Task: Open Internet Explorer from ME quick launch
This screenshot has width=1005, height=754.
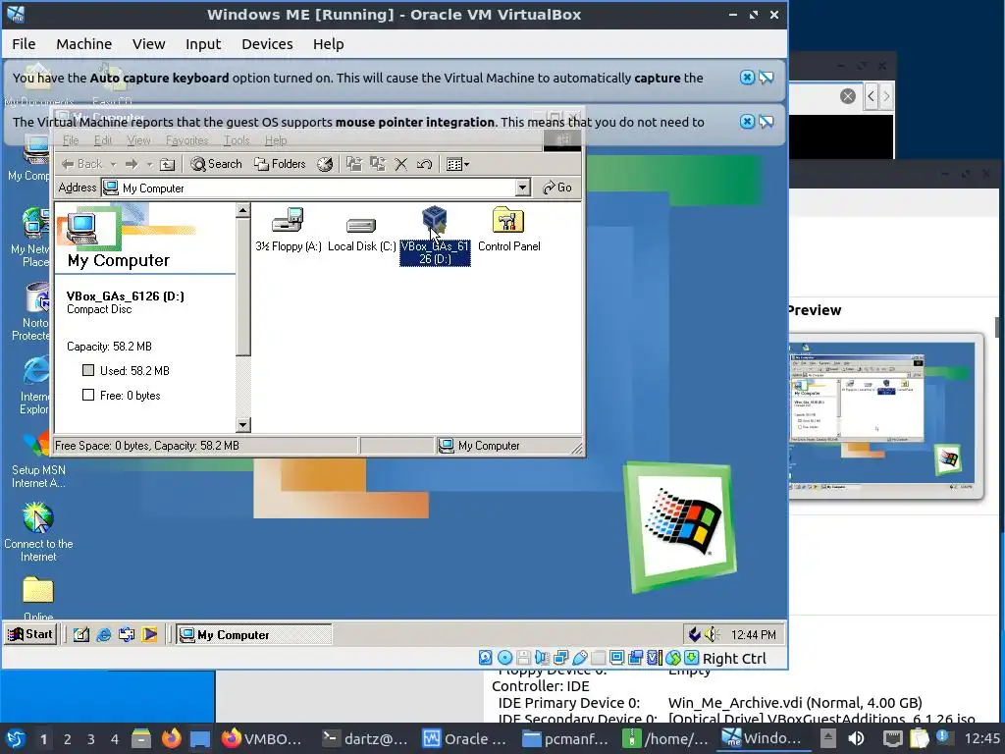Action: [104, 635]
